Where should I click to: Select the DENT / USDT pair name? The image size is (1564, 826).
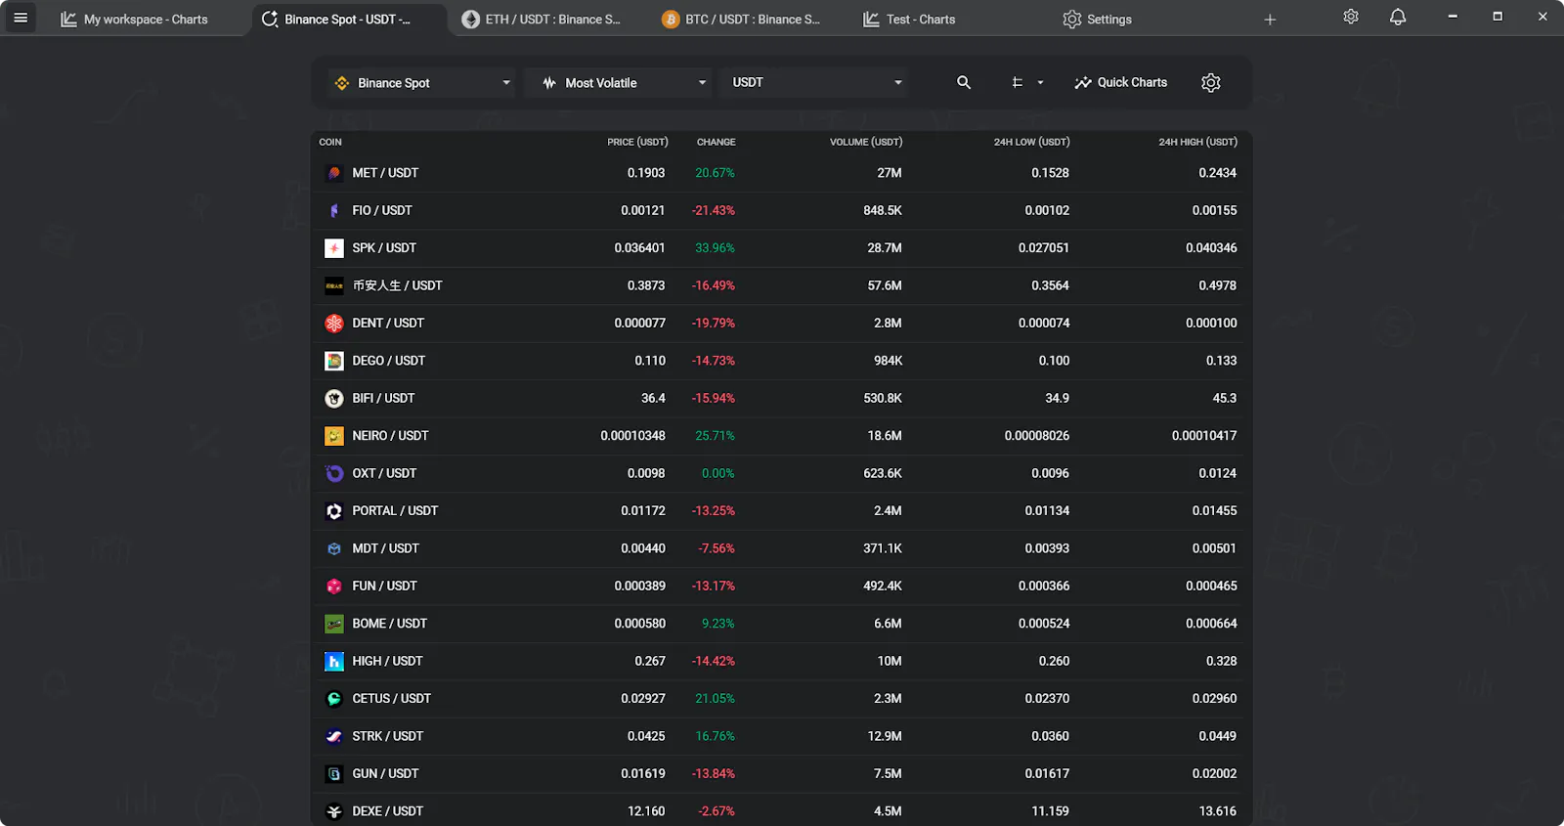[388, 324]
